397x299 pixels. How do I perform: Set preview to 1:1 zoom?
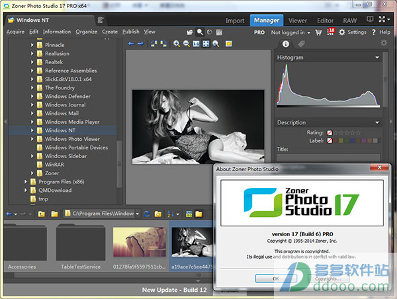pyautogui.click(x=197, y=44)
